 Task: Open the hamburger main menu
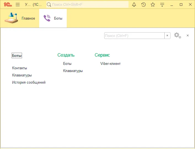pos(18,4)
